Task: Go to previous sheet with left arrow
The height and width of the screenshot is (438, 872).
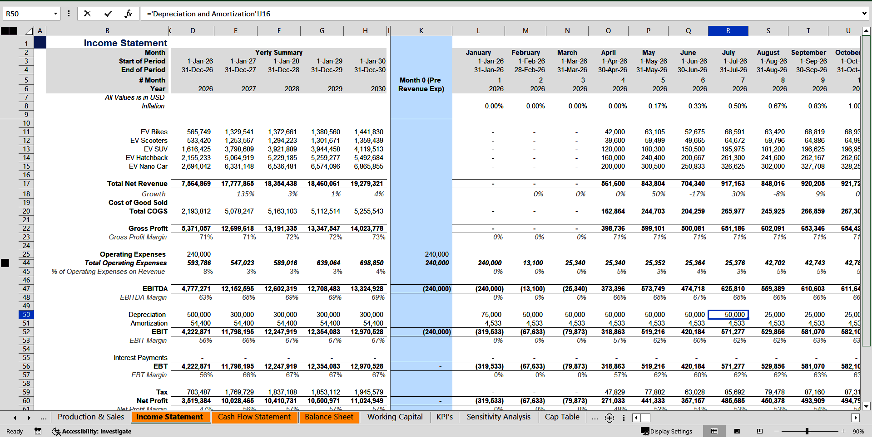Action: [15, 418]
